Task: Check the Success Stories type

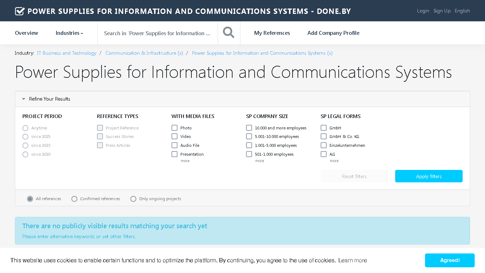Action: (x=100, y=136)
